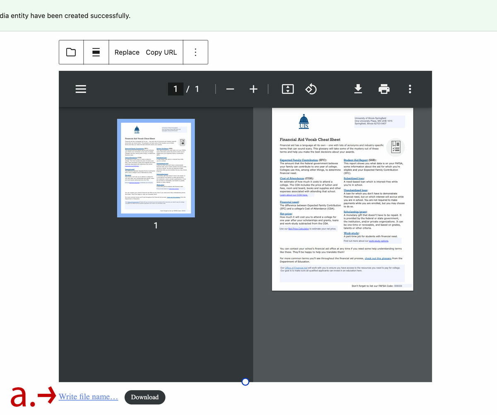Screen dimensions: 497x415
Task: Click the Unsubsidized loan heading
Action: (x=356, y=190)
